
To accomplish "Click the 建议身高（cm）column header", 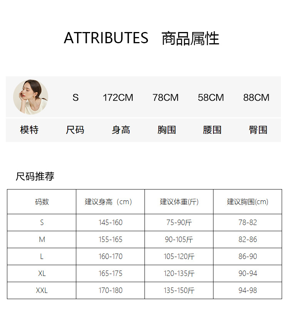I will click(x=110, y=202).
